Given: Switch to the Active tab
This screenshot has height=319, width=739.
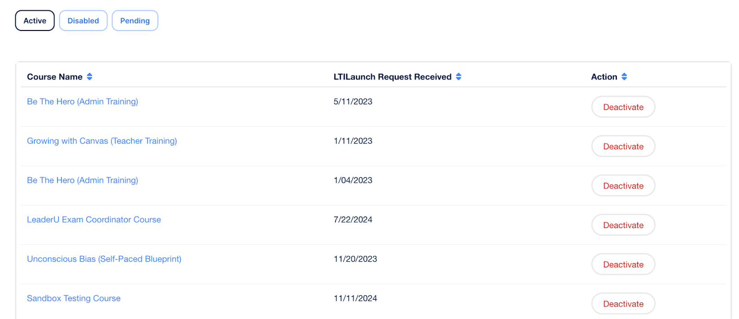Looking at the screenshot, I should point(35,21).
